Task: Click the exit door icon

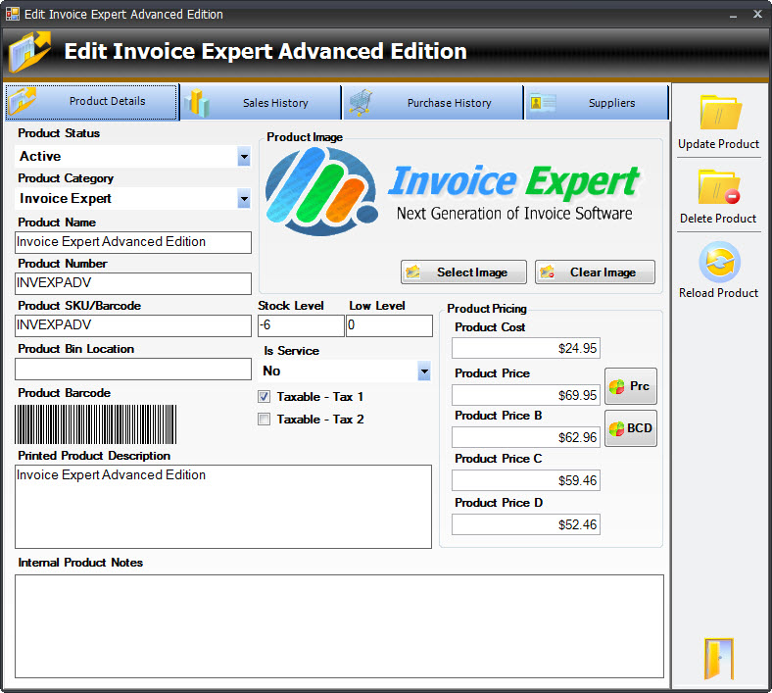Action: (x=719, y=659)
